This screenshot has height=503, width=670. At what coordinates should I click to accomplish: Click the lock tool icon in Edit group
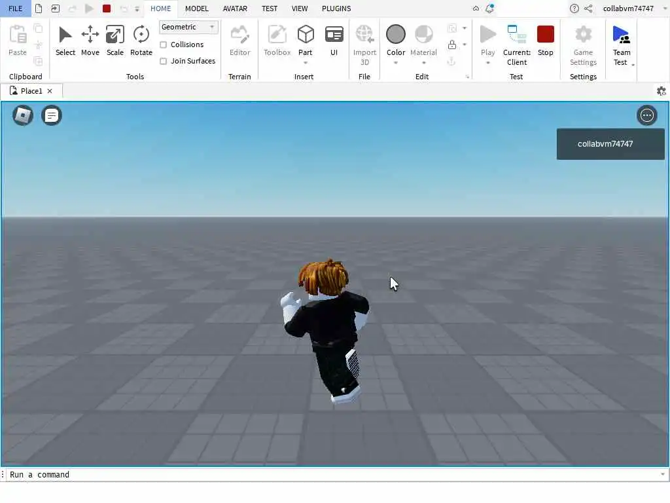pyautogui.click(x=452, y=45)
